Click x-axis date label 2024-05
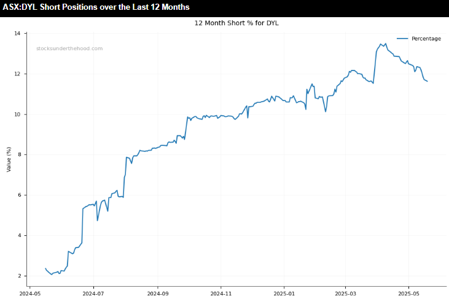The height and width of the screenshot is (299, 449). tap(29, 293)
